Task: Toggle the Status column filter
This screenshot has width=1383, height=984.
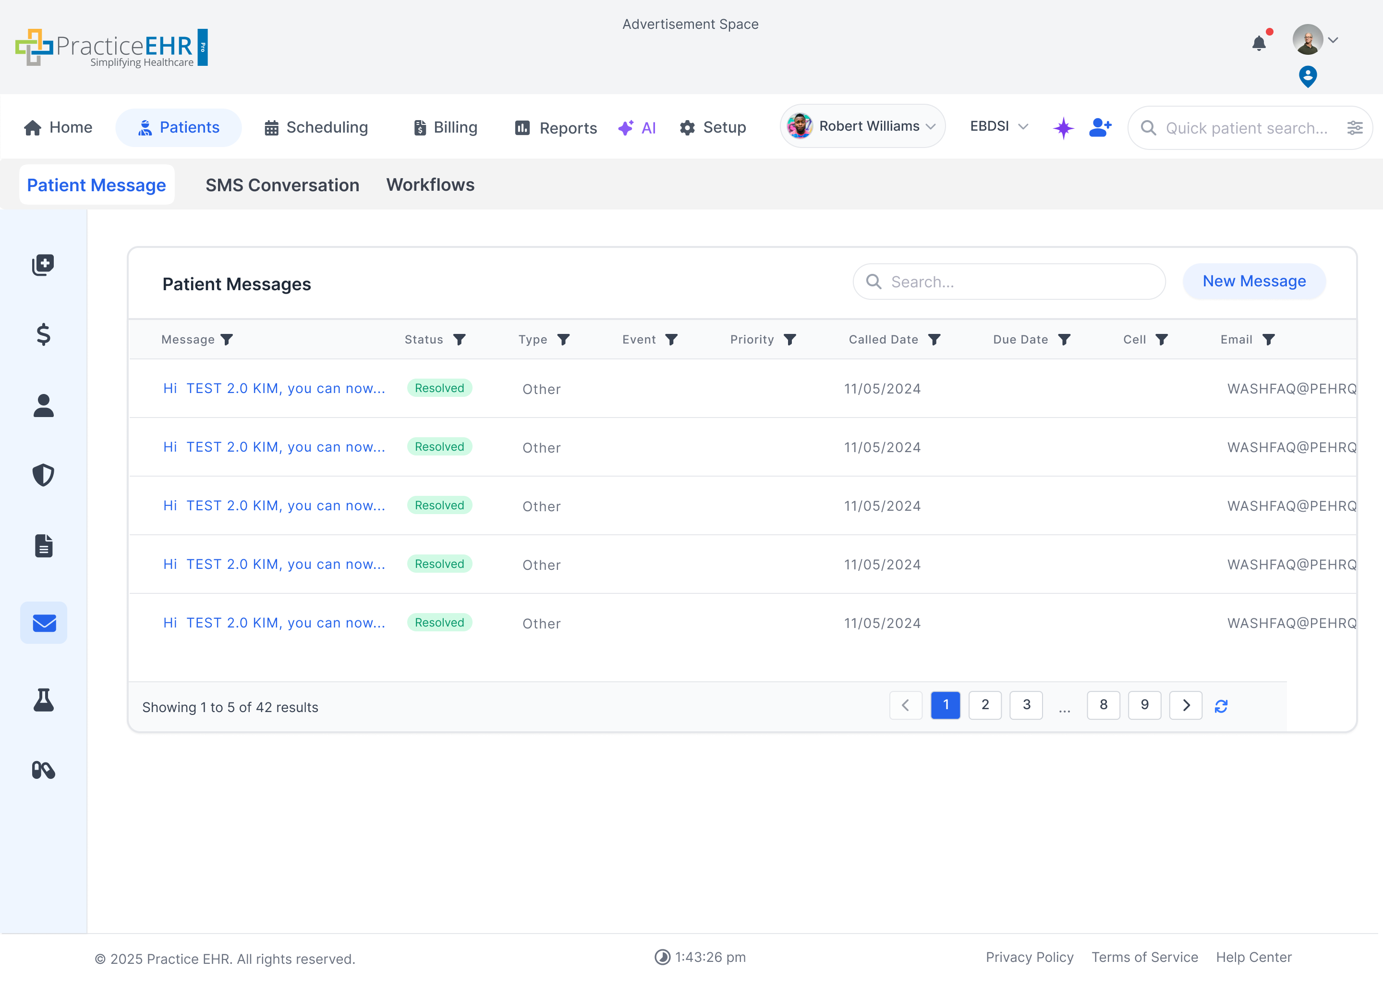Action: click(460, 339)
